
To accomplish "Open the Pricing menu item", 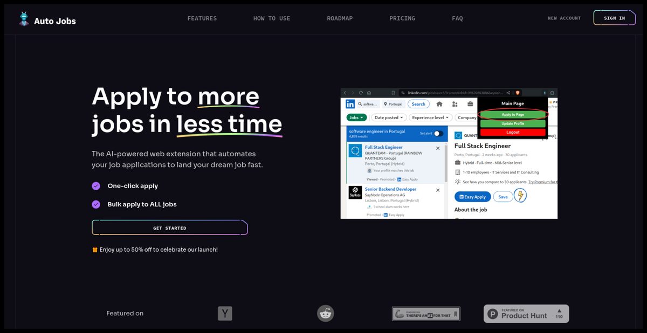I will pos(402,18).
